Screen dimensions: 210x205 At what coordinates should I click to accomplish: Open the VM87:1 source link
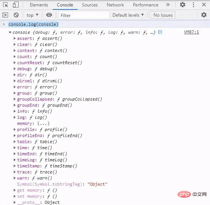[191, 32]
